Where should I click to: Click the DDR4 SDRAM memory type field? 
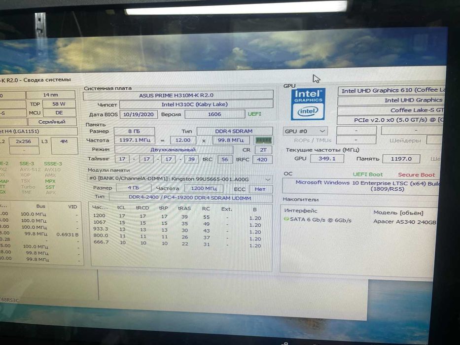[x=235, y=131]
